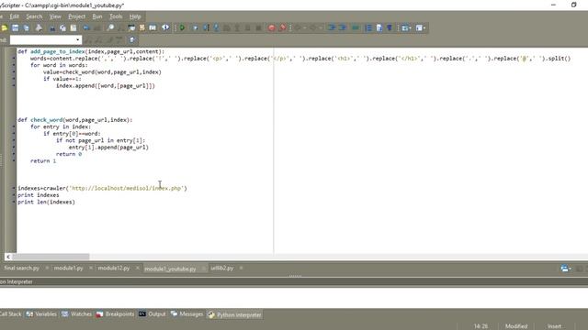Screen dimensions: 588x330
Task: Click the special characters document icon
Action: (379, 28)
